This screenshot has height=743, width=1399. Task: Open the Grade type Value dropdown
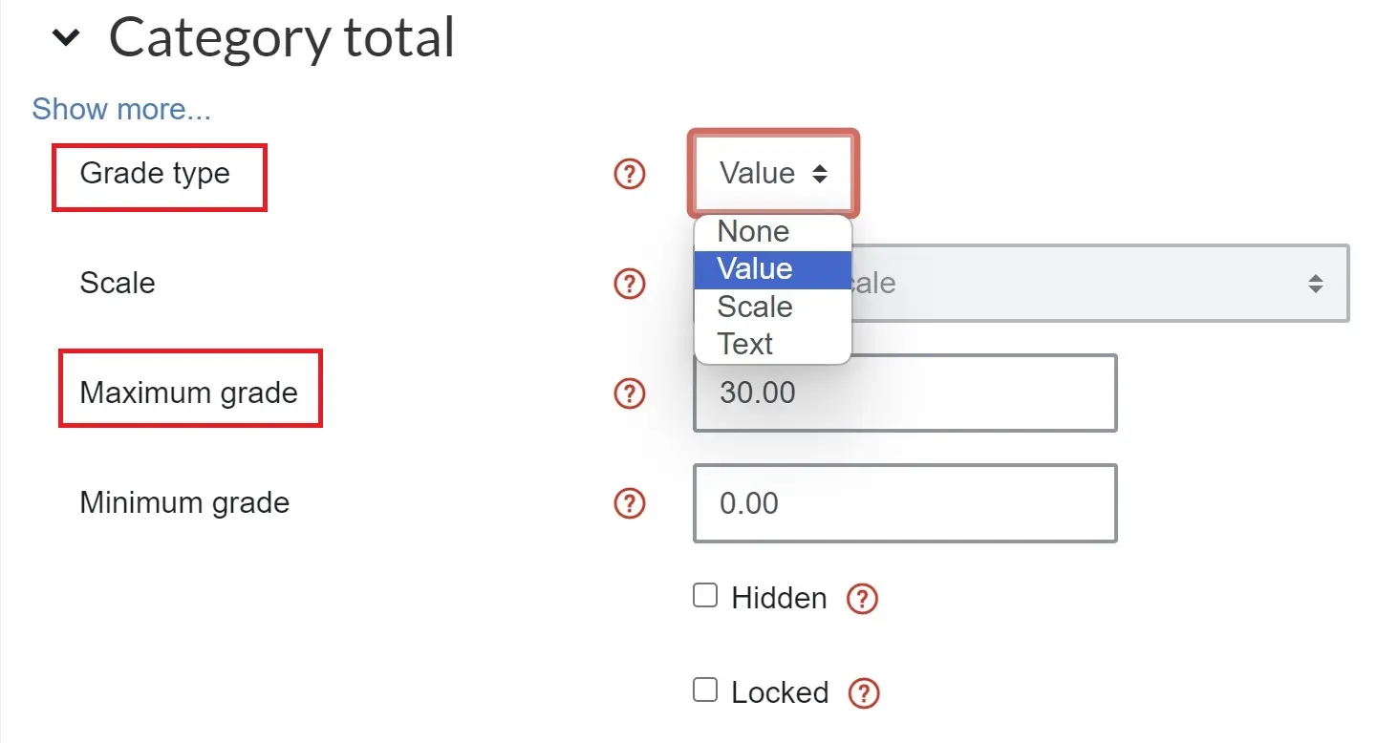pyautogui.click(x=773, y=173)
